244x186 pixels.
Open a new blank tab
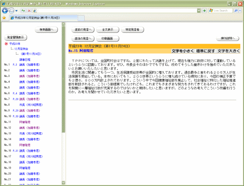coord(81,18)
